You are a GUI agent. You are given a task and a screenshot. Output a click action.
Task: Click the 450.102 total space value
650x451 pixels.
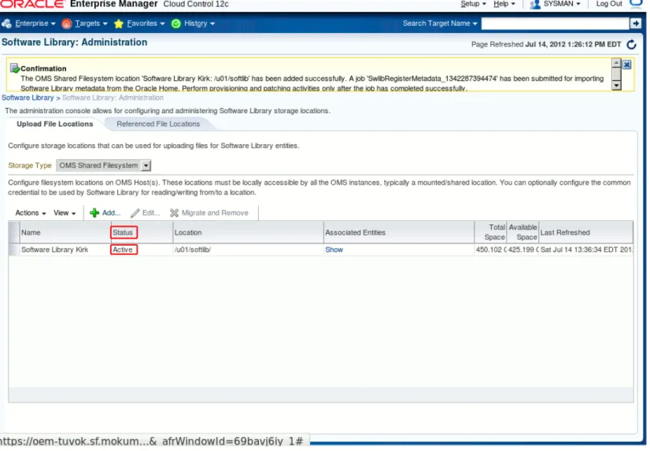492,250
